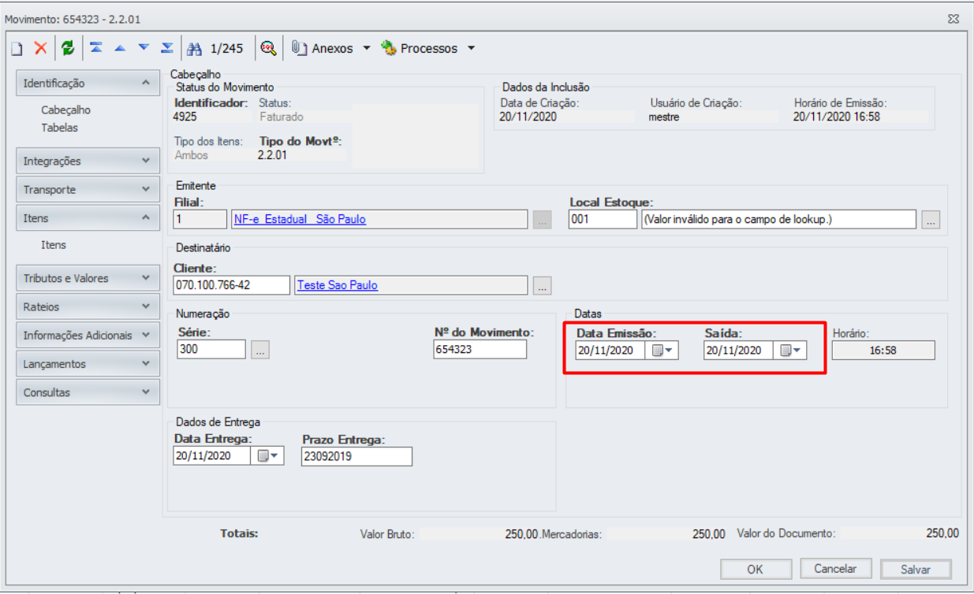974x594 pixels.
Task: Select Tabelas in the sidebar
Action: pos(59,128)
